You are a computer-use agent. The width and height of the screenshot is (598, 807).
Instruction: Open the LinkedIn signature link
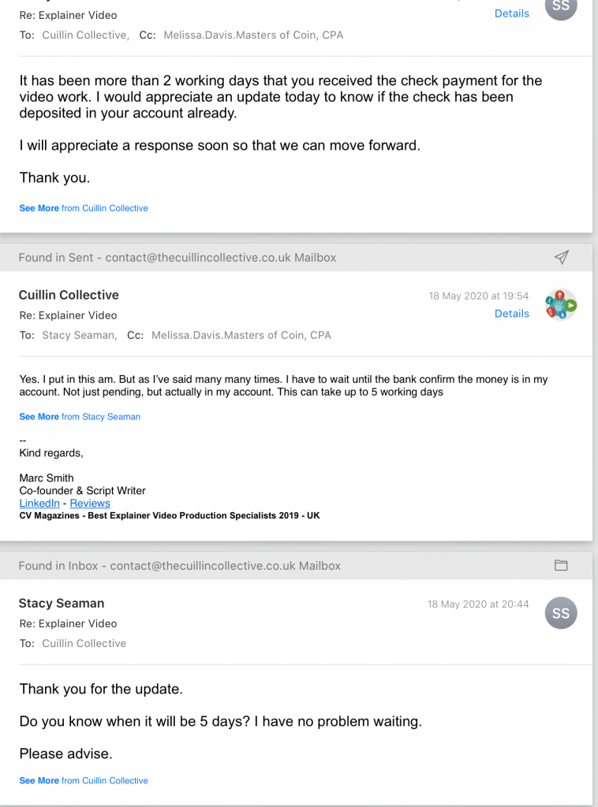point(39,503)
